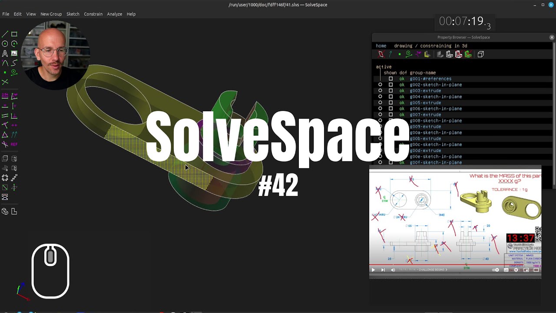Apply equal length constraint
This screenshot has width=556, height=313.
pos(5,134)
